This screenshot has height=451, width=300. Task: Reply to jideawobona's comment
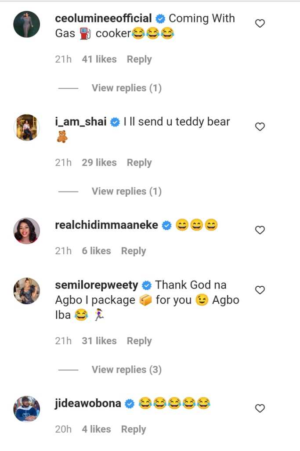[x=134, y=429]
